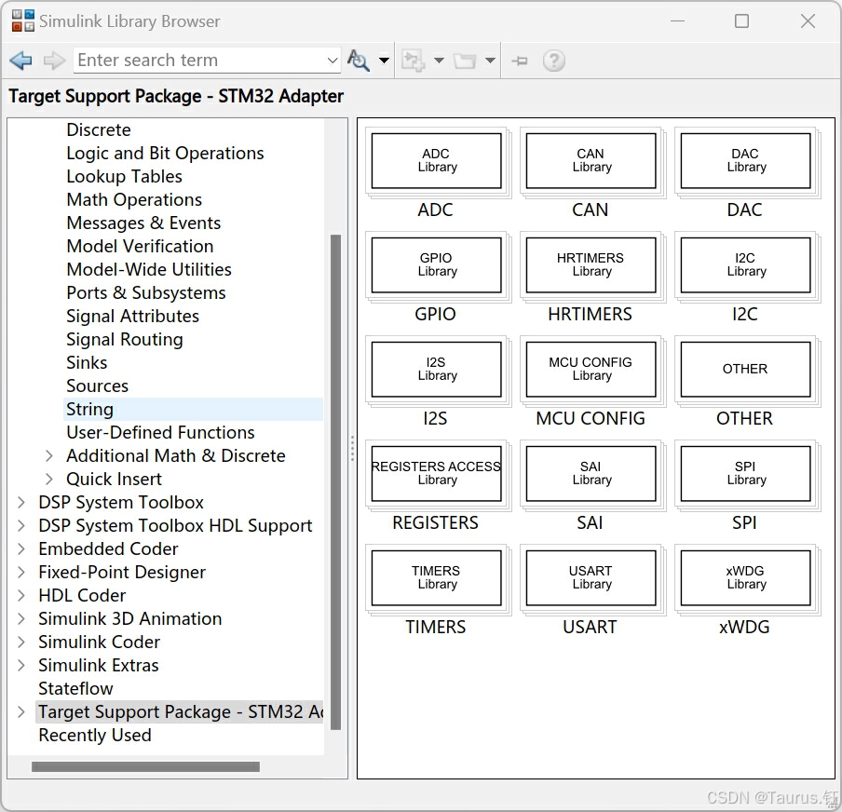
Task: Select Ports & Subsystems library
Action: pyautogui.click(x=146, y=292)
